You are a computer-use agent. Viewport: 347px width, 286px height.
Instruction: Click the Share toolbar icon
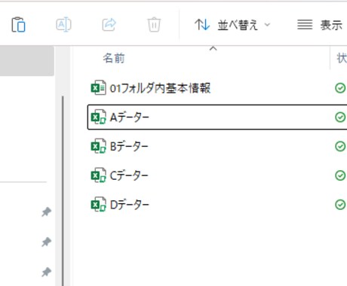(109, 25)
